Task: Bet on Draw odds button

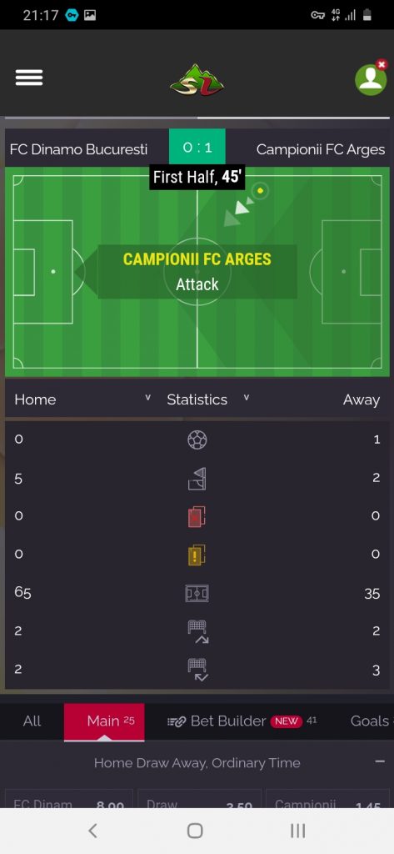Action: click(x=198, y=799)
